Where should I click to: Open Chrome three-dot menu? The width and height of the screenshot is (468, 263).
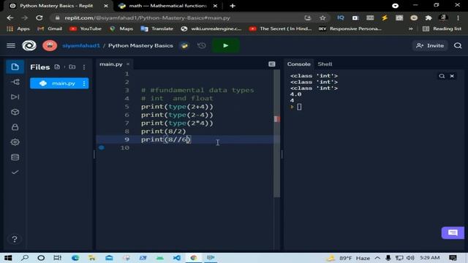pos(458,18)
